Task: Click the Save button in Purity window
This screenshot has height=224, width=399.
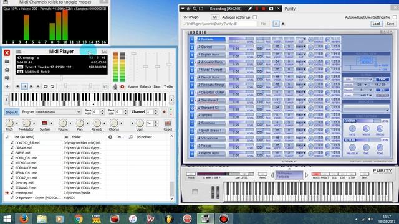Action: point(390,24)
